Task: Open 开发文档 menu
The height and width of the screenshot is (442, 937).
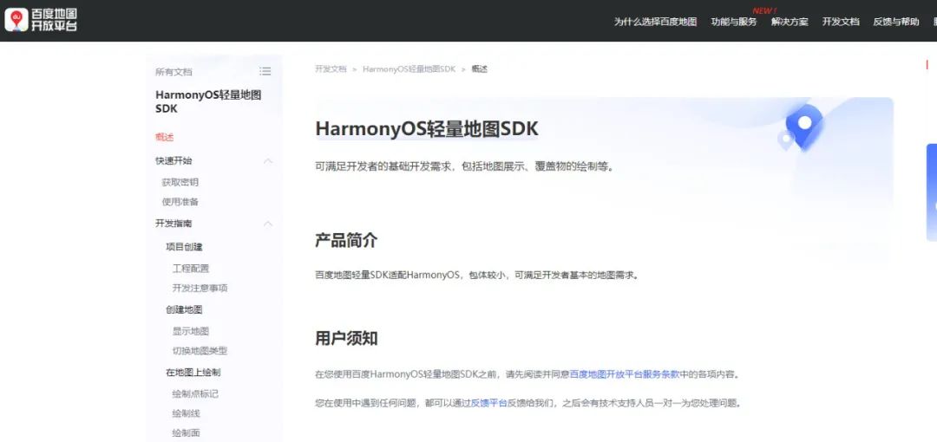Action: click(840, 22)
